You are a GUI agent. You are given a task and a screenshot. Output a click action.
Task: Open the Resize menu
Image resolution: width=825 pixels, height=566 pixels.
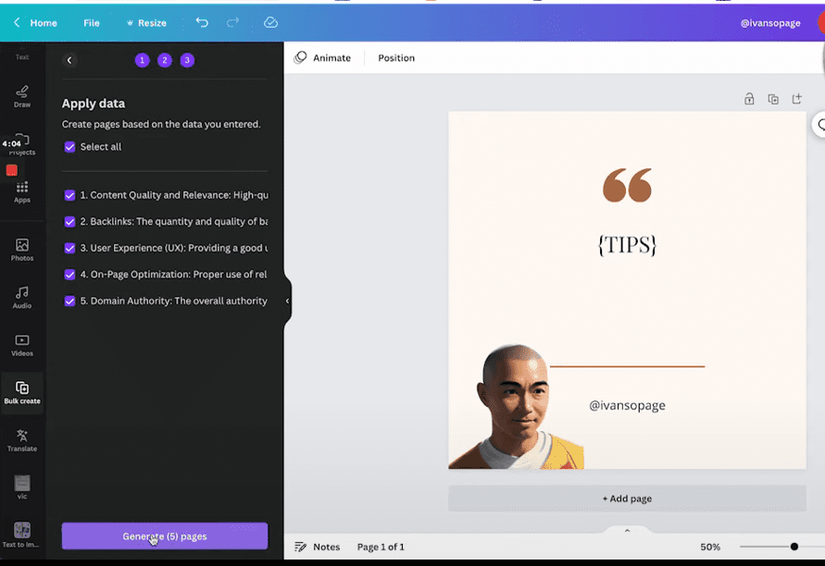pos(146,22)
